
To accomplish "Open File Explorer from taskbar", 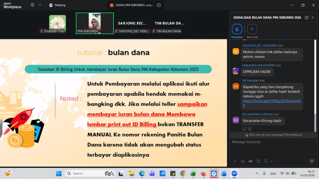I will click(132, 174).
